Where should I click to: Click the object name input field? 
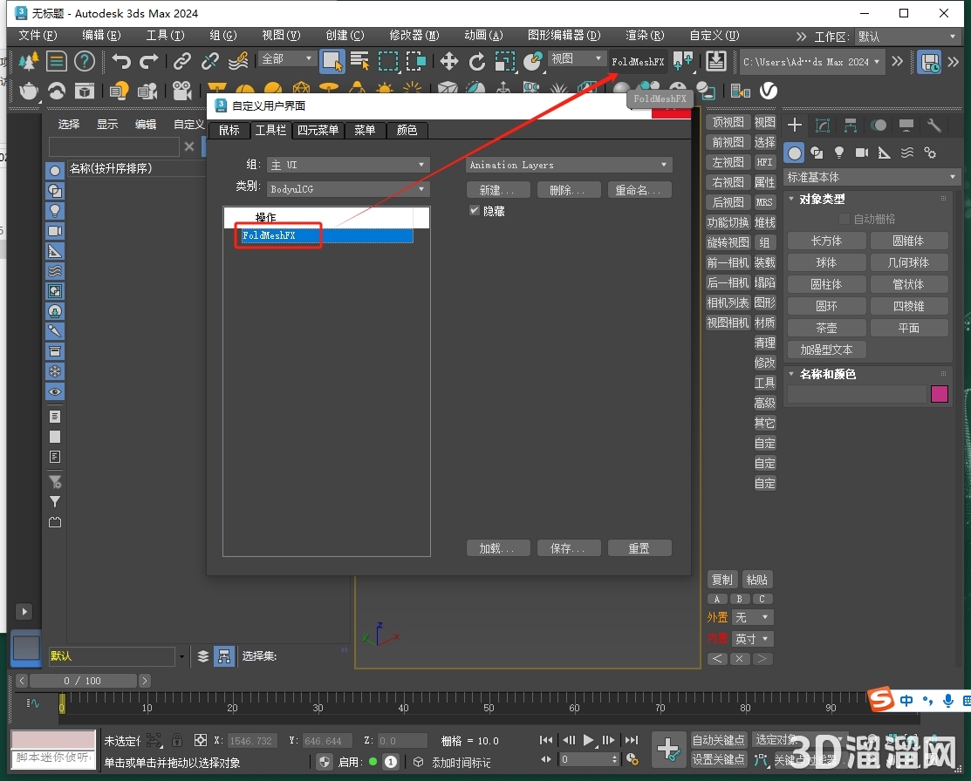tap(857, 394)
